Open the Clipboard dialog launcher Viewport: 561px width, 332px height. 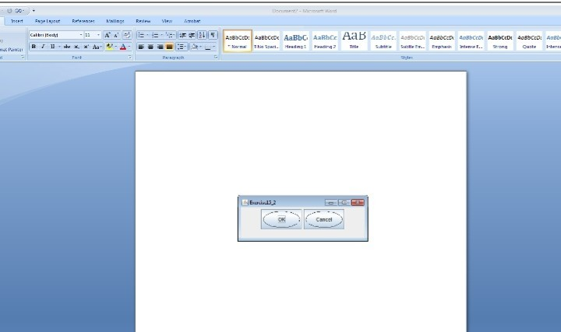point(23,57)
